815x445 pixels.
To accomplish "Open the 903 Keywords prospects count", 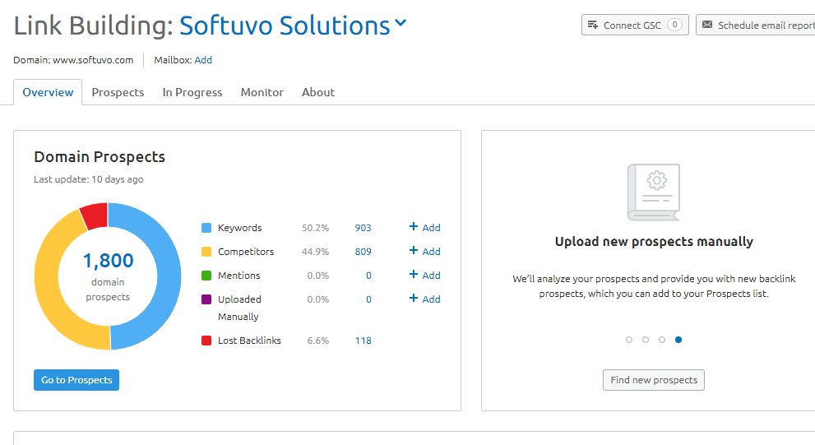I will tap(363, 228).
